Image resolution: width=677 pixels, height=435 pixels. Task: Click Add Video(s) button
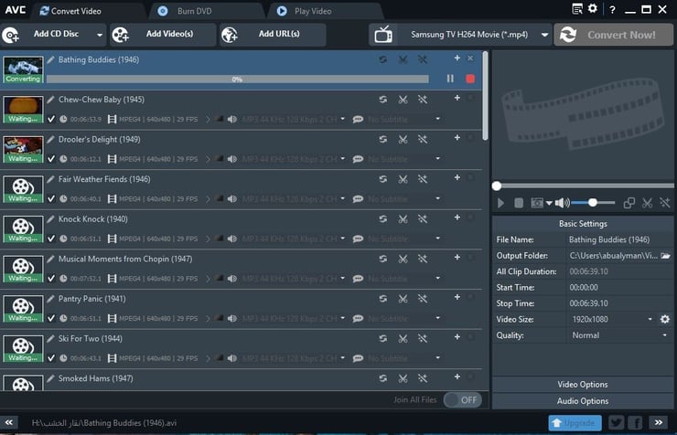[163, 35]
